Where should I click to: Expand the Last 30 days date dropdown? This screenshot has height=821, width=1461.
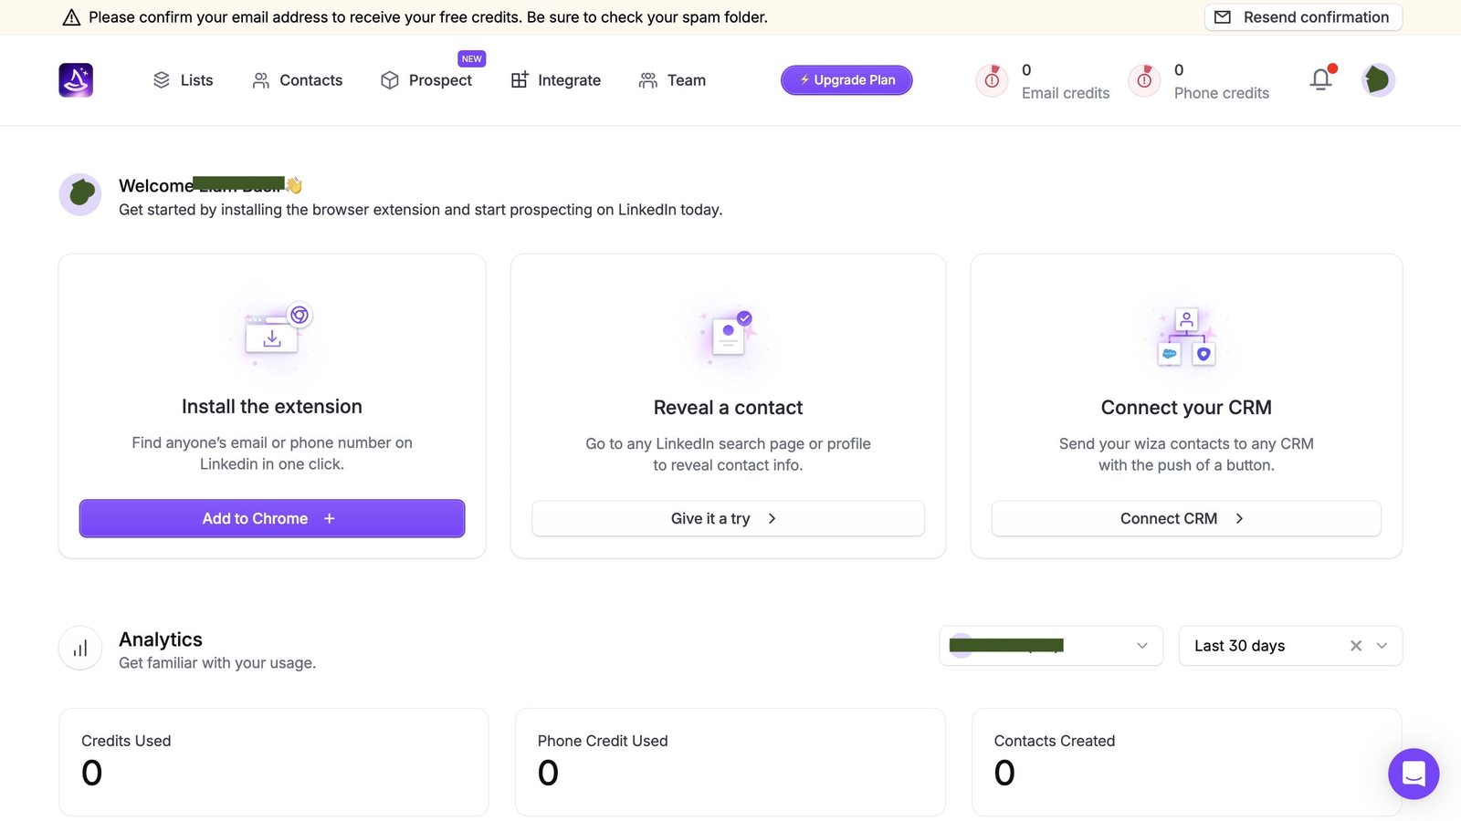coord(1382,646)
